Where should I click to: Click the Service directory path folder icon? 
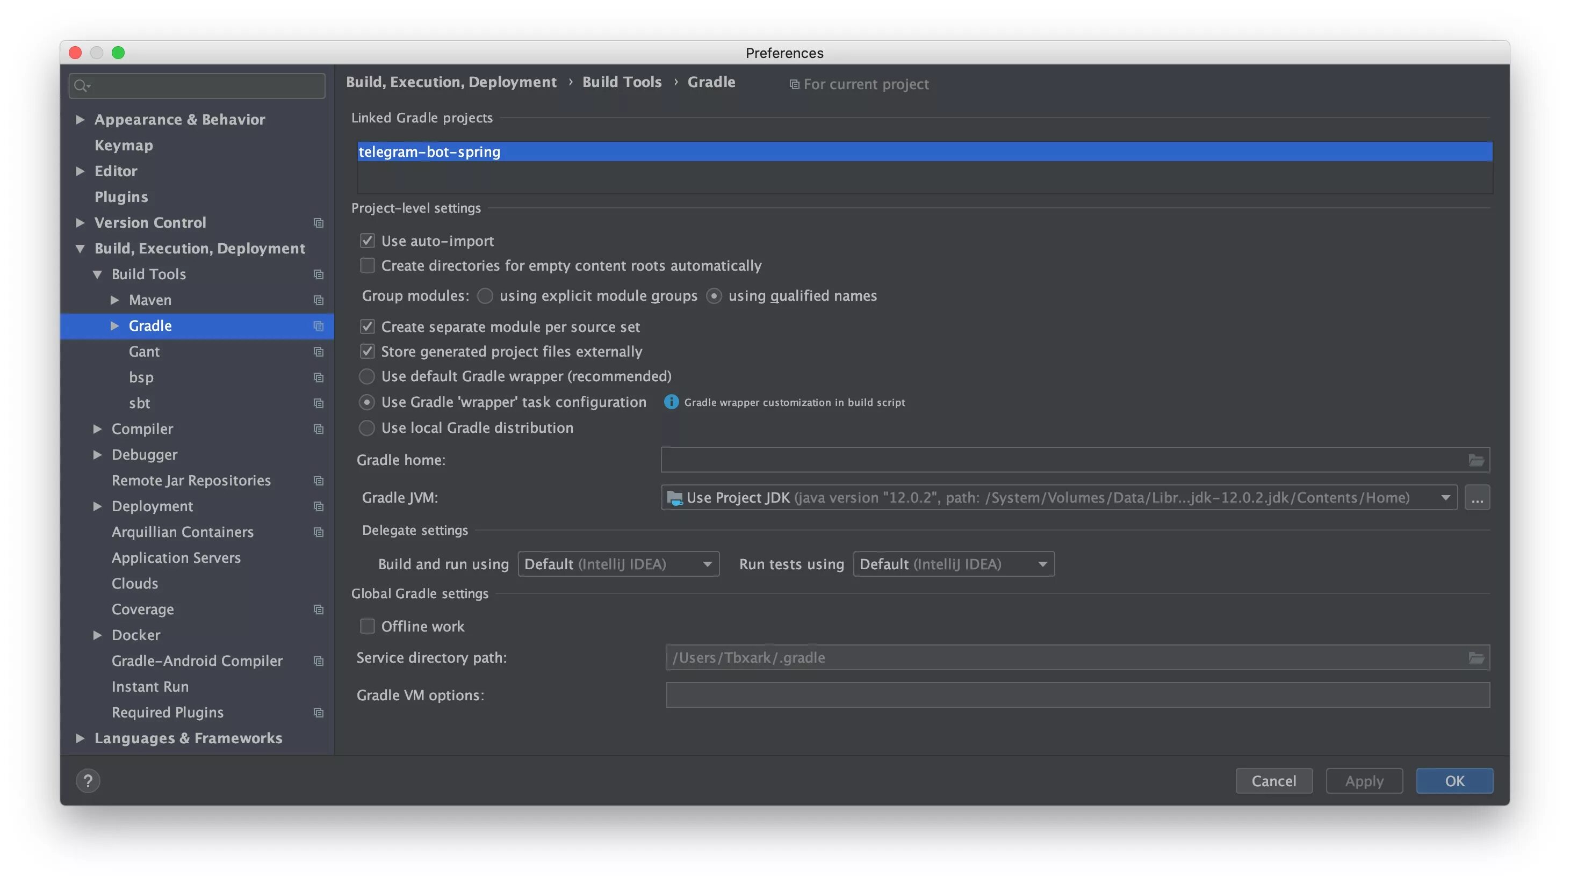click(1475, 657)
